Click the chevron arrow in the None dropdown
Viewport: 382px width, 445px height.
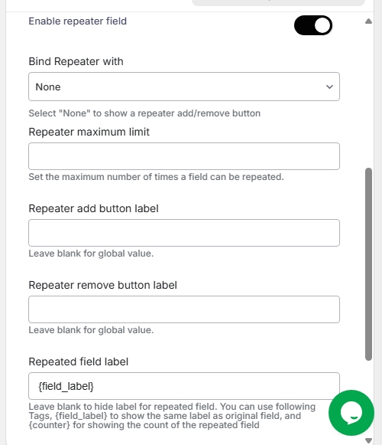point(329,87)
